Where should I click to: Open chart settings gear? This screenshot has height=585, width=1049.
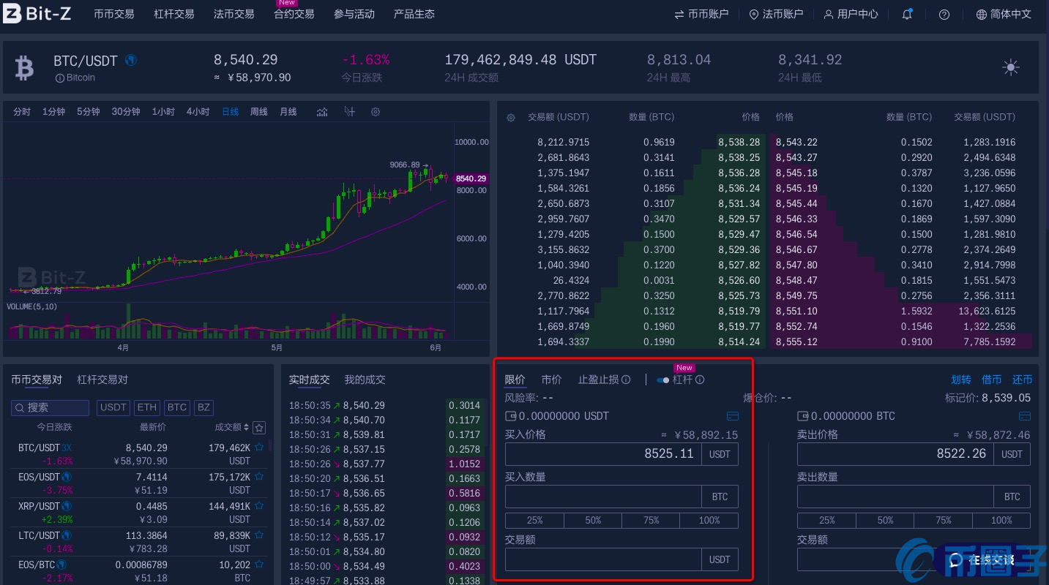click(x=376, y=112)
